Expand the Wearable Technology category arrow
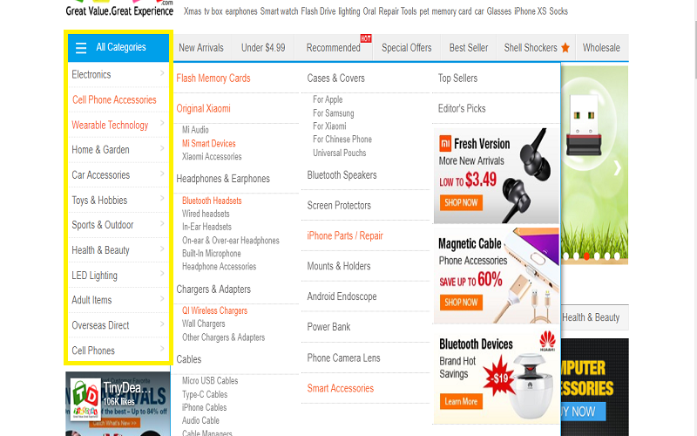The width and height of the screenshot is (697, 436). tap(162, 123)
